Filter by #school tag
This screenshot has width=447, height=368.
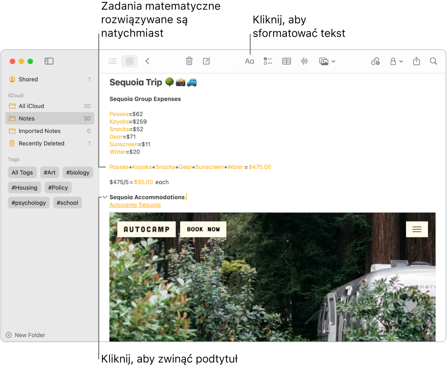(x=67, y=203)
